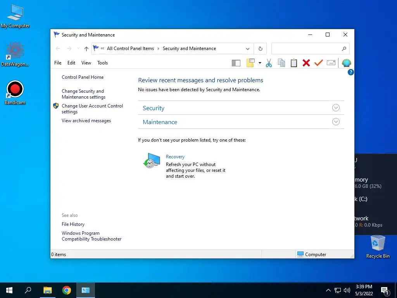This screenshot has height=298, width=397.
Task: Open File Explorer from taskbar
Action: pos(47,290)
